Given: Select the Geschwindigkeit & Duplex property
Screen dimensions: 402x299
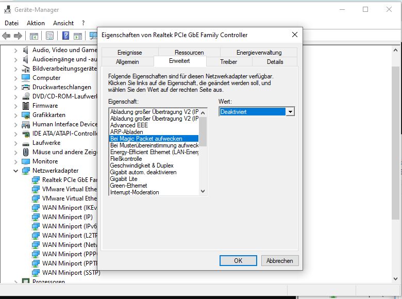Looking at the screenshot, I should 154,165.
